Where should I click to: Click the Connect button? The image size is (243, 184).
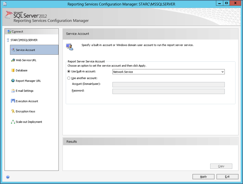(x=32, y=31)
